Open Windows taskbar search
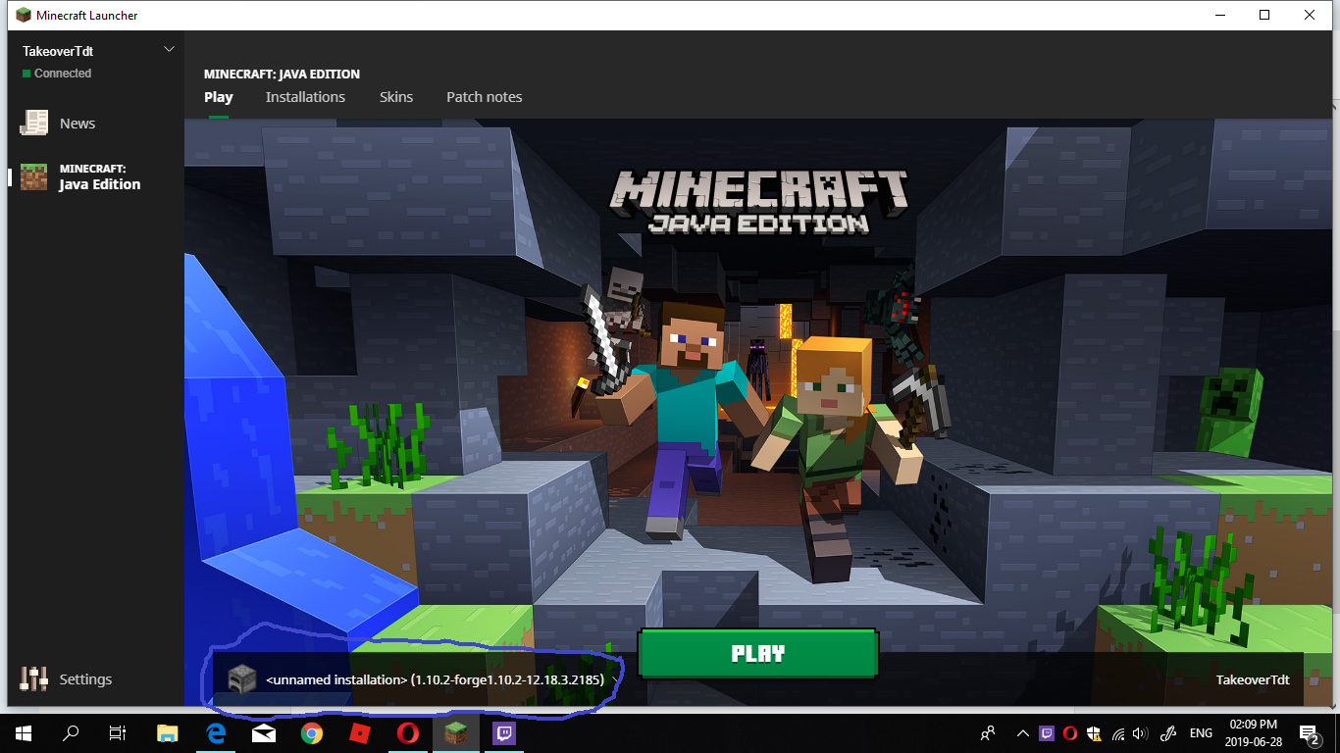 [71, 733]
